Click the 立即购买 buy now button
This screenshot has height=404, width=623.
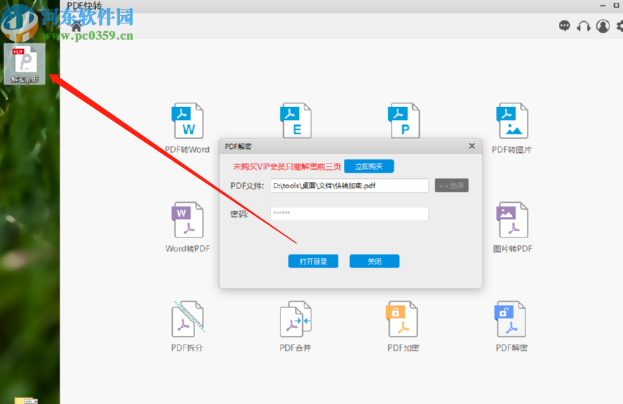368,166
